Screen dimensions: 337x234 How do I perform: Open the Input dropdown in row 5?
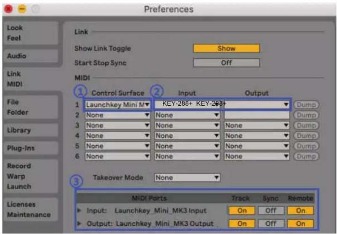pos(187,146)
